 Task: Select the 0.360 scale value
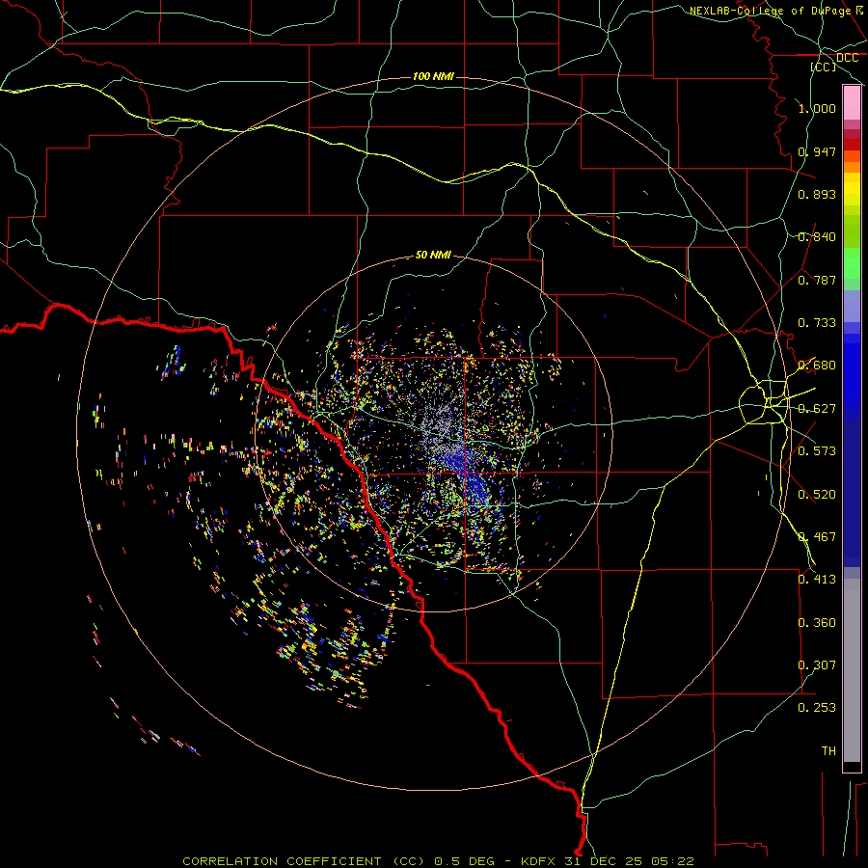click(817, 623)
